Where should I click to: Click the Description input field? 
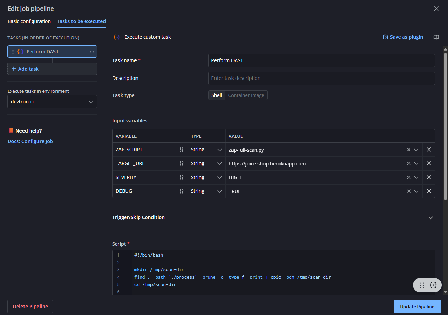pyautogui.click(x=321, y=78)
